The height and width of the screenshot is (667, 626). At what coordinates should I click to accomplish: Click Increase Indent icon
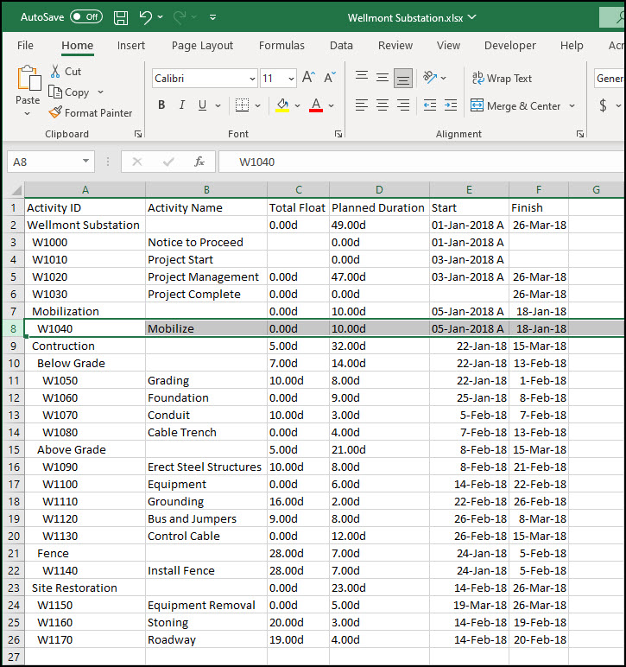[451, 105]
